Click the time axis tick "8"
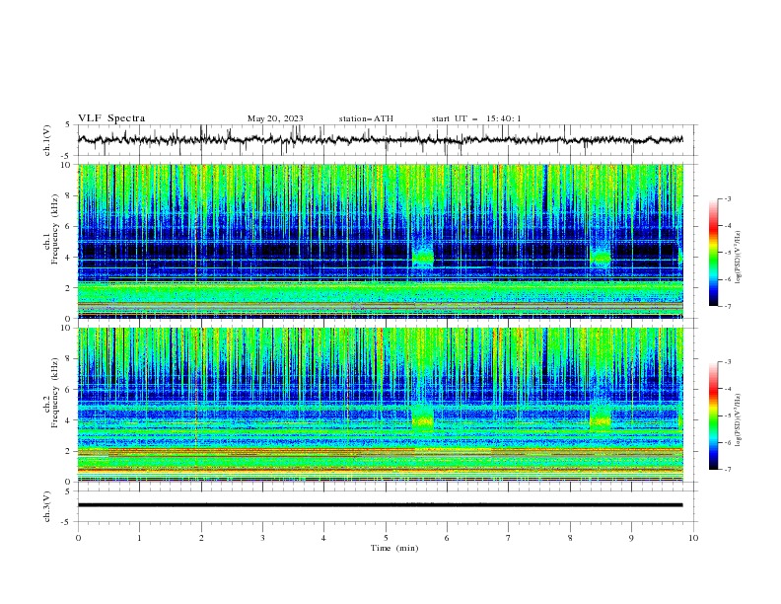Screen dimensions: 781x604 [570, 538]
